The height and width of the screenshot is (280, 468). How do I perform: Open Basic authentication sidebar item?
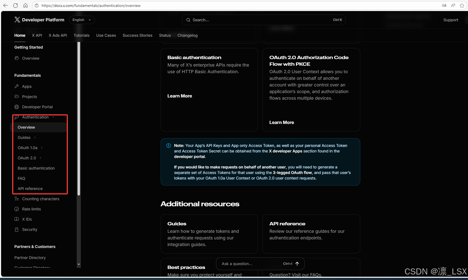(x=36, y=168)
